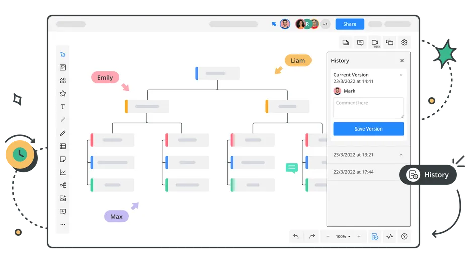The width and height of the screenshot is (467, 261).
Task: Click the Comment here text field
Action: (x=368, y=108)
